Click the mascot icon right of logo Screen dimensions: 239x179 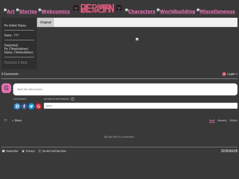click(119, 8)
